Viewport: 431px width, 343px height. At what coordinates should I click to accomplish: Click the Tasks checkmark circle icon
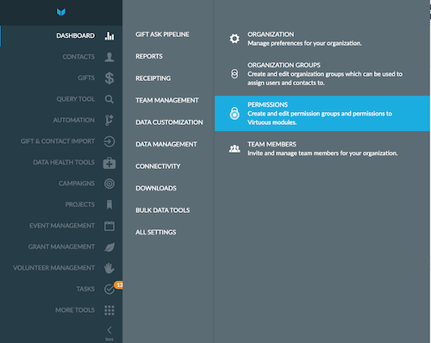click(x=109, y=289)
